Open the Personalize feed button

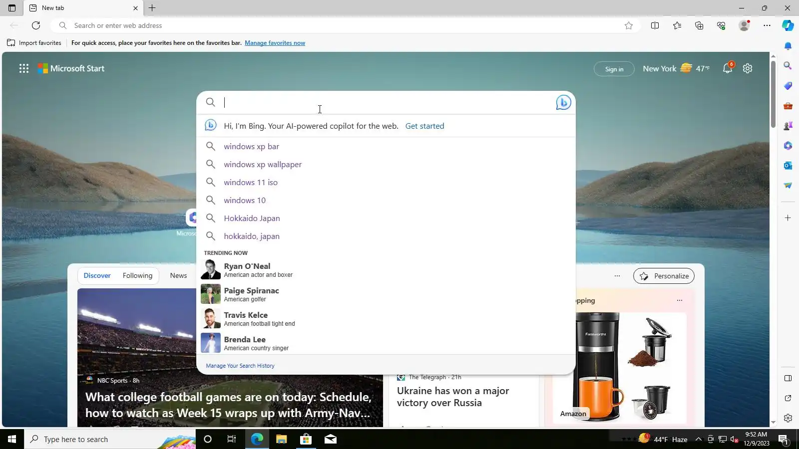pos(664,276)
